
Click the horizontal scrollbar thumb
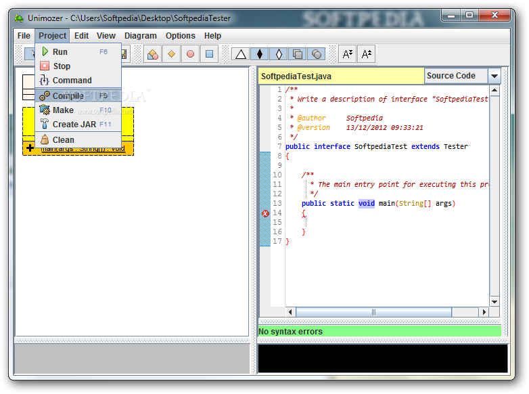[373, 312]
